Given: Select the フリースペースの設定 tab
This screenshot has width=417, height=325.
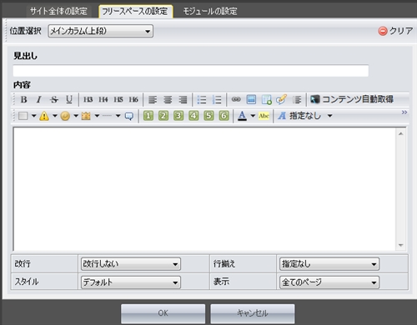Looking at the screenshot, I should (x=135, y=12).
